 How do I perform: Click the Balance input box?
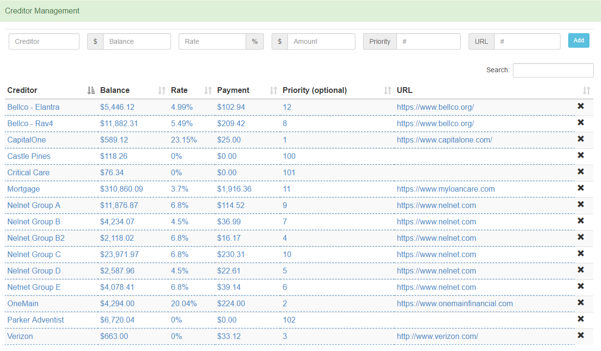(x=137, y=41)
